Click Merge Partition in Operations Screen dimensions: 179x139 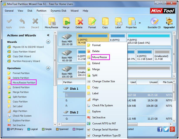21,92
